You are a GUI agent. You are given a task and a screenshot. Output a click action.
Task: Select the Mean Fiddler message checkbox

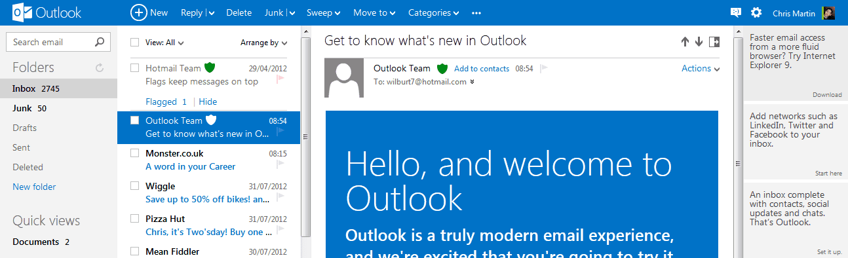[134, 251]
